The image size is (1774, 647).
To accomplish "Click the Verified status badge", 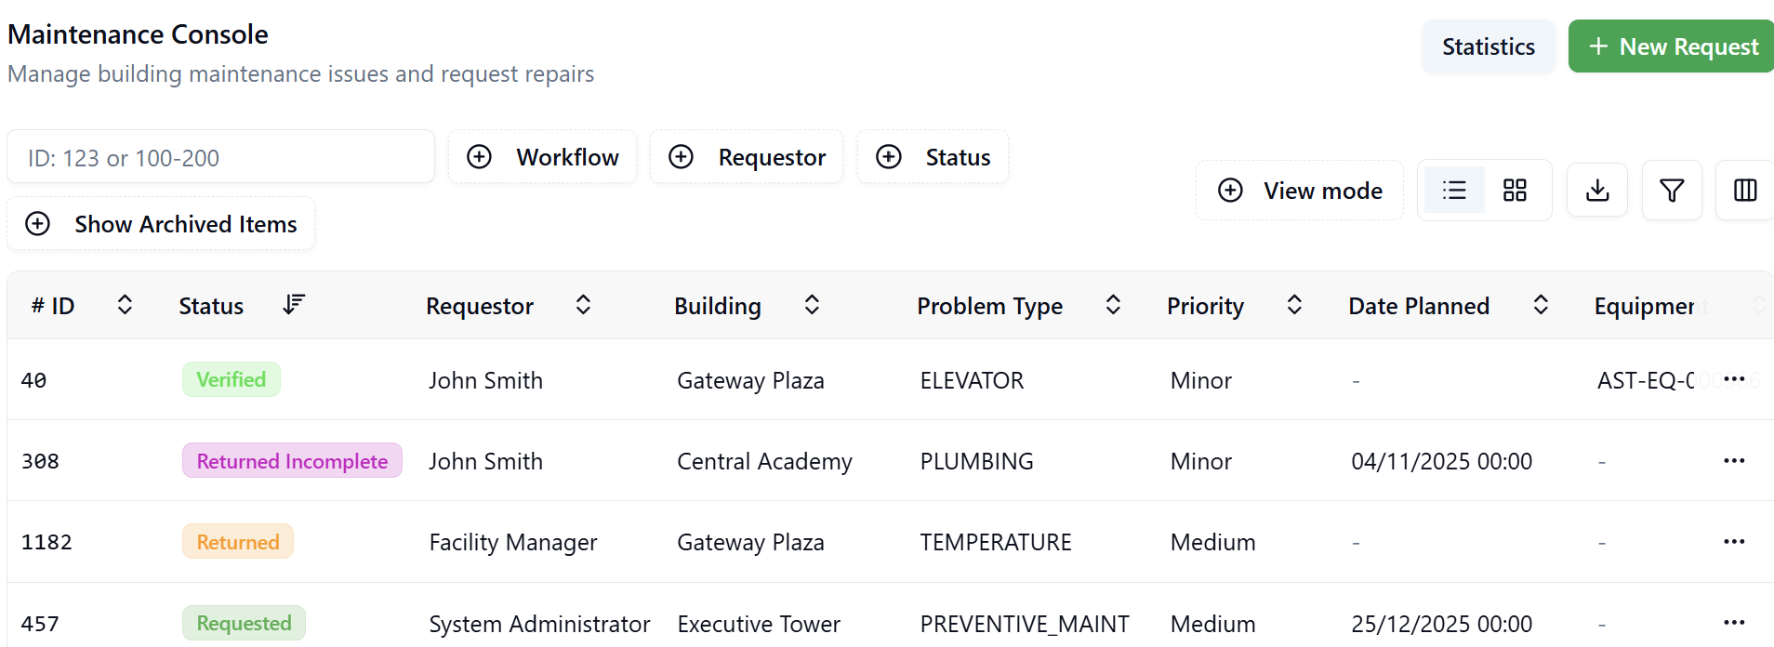I will click(232, 379).
